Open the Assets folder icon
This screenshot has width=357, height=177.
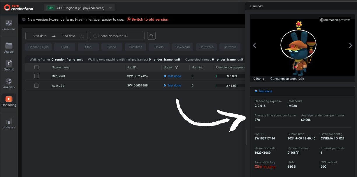[9, 46]
